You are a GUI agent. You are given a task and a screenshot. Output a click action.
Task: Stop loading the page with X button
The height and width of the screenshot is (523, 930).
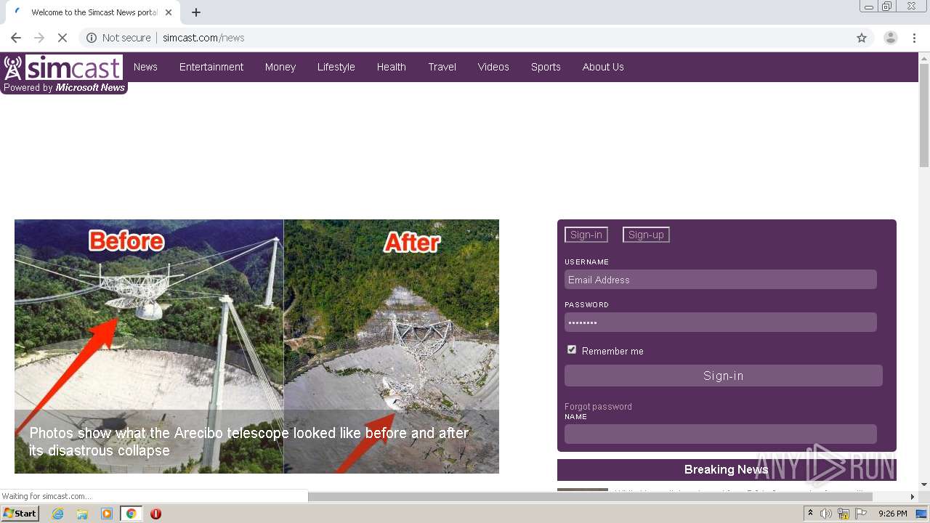tap(62, 38)
